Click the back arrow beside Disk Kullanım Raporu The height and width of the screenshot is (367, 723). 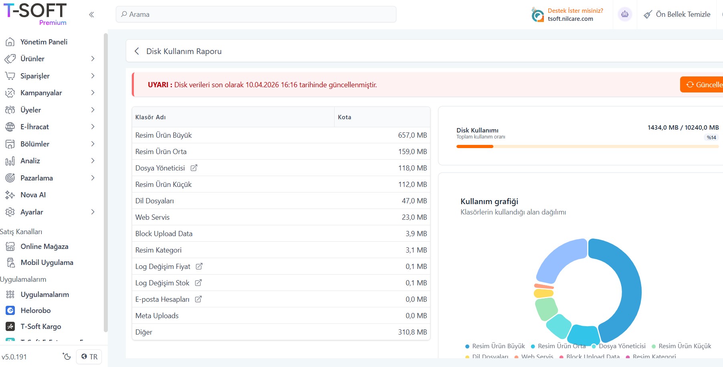click(x=137, y=51)
